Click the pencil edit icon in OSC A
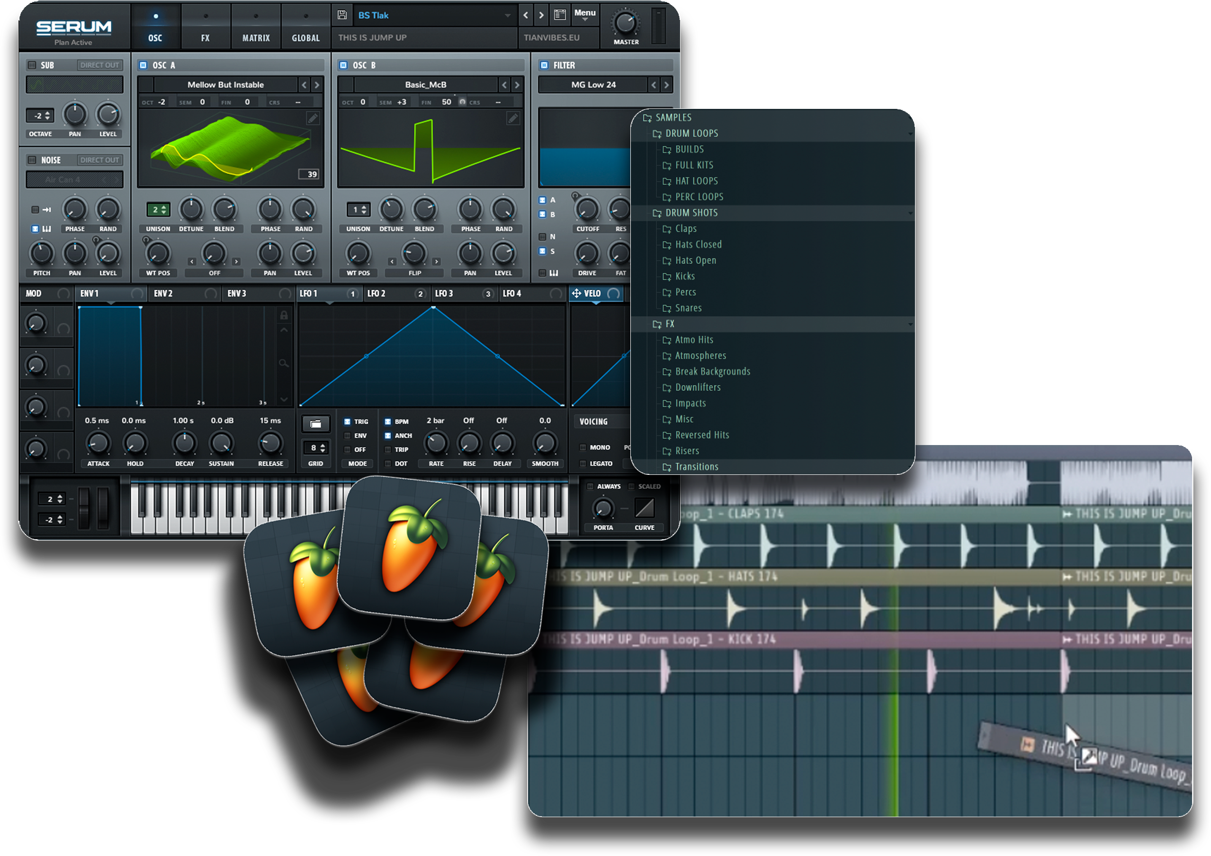The height and width of the screenshot is (856, 1211). (x=313, y=118)
